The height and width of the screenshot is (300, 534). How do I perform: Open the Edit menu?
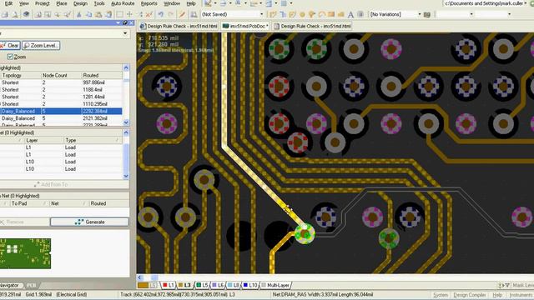tap(8, 3)
